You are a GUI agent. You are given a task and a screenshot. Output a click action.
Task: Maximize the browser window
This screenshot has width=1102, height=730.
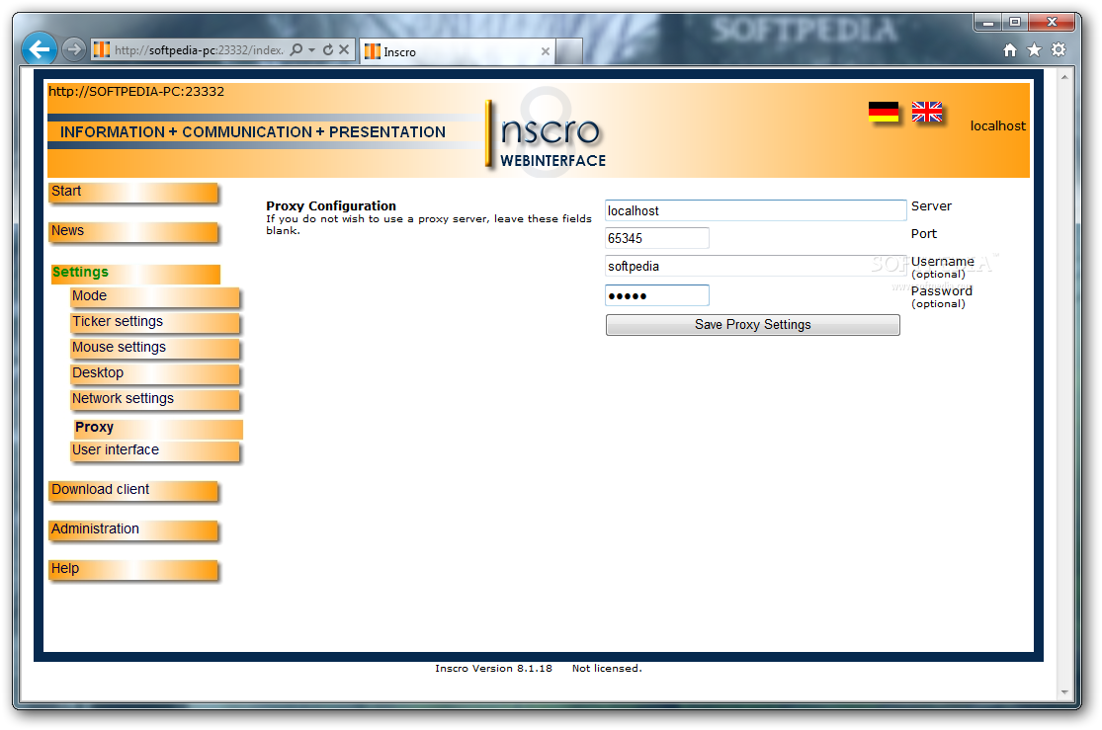(x=1015, y=23)
